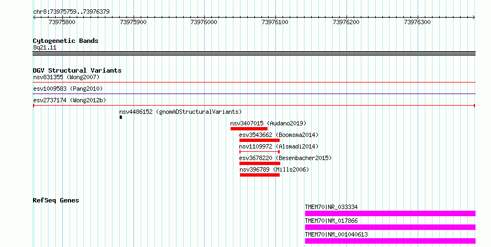Open the TMEM70|NM_017866 gene label
491x247 pixels.
pyautogui.click(x=332, y=221)
